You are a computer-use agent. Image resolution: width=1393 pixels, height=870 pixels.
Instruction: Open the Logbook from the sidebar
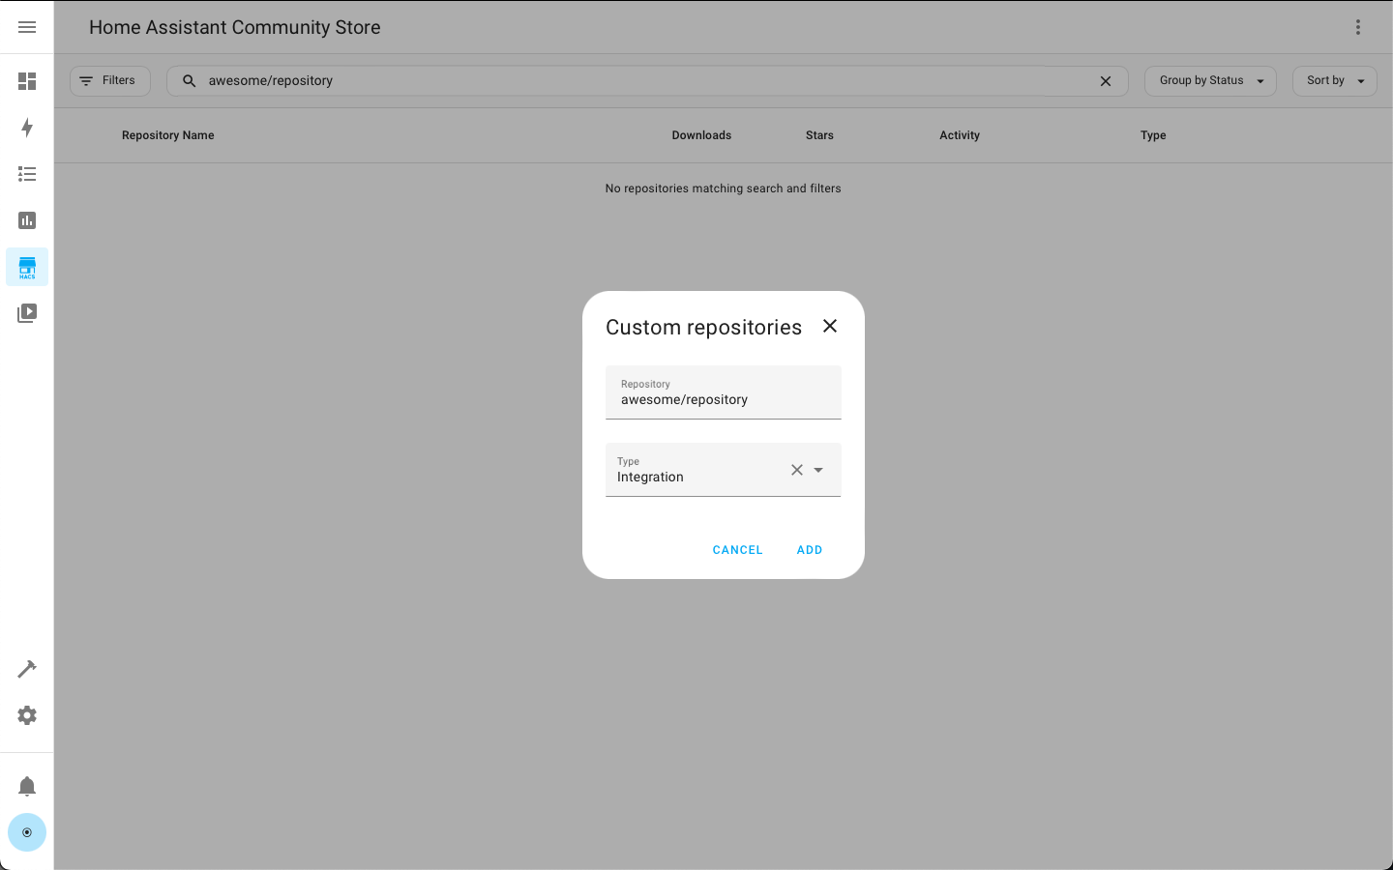pos(27,174)
